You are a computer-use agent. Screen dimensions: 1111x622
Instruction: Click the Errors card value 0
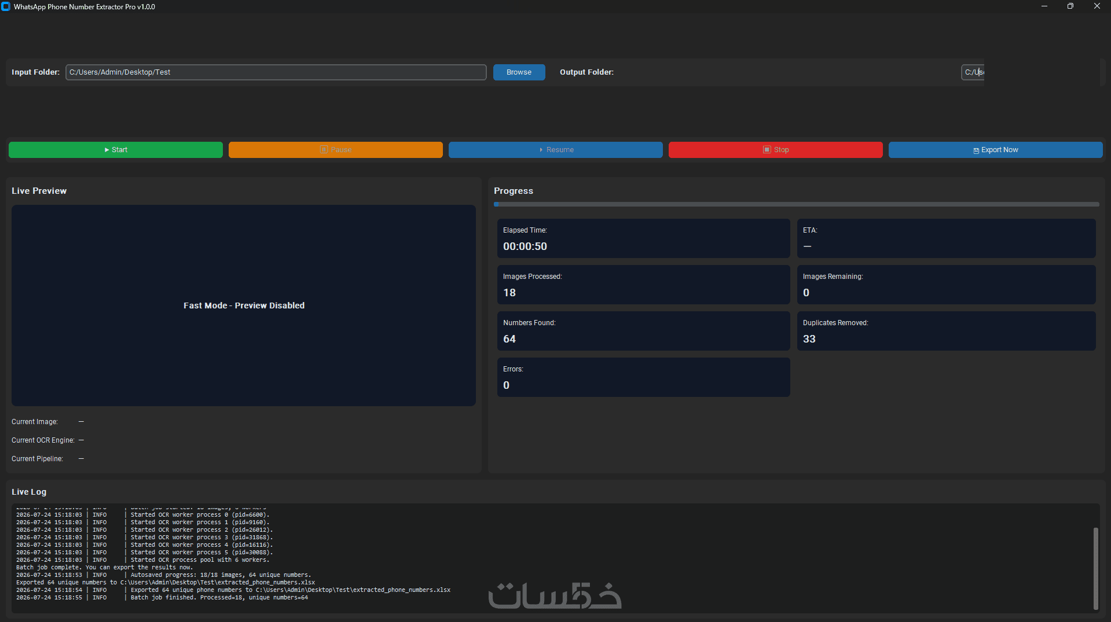click(x=507, y=385)
